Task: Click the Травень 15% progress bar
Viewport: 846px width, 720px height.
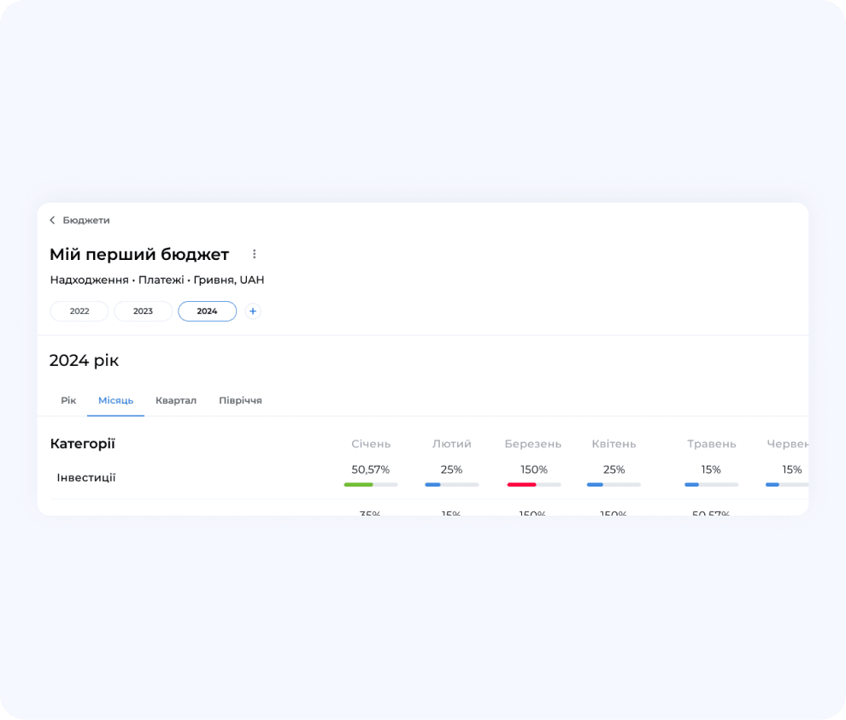Action: click(x=711, y=485)
